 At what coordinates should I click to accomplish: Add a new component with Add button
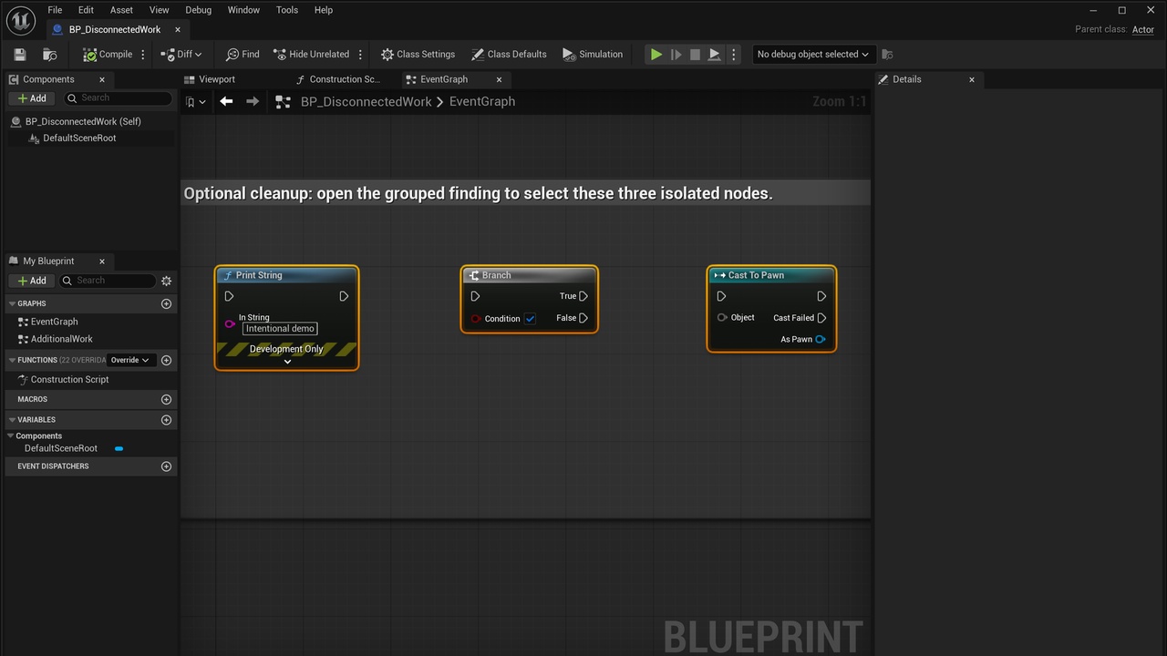32,98
